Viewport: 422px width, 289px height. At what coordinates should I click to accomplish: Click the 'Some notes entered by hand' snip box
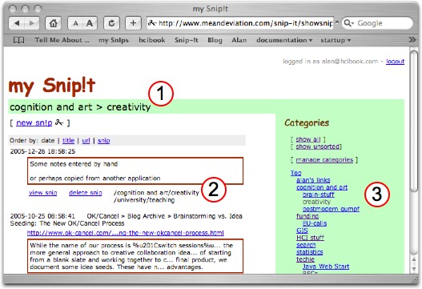pyautogui.click(x=135, y=171)
